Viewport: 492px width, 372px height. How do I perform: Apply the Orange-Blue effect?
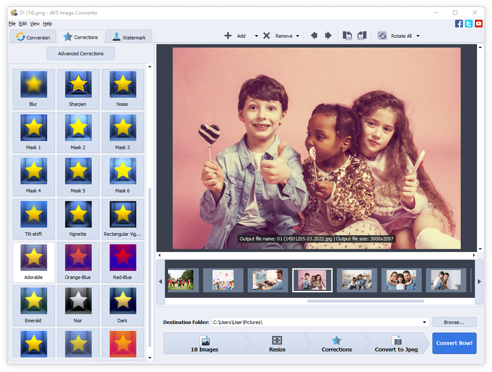[x=78, y=262]
